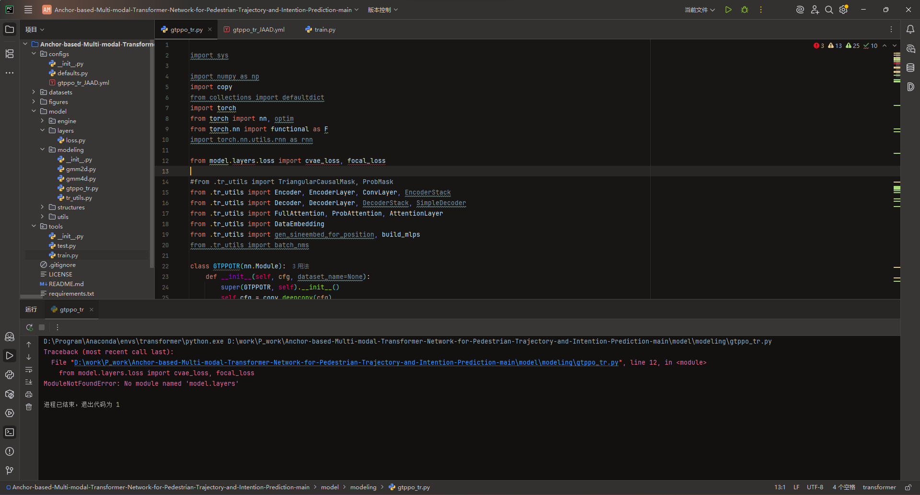Open the project name dropdown in title bar

(x=200, y=10)
